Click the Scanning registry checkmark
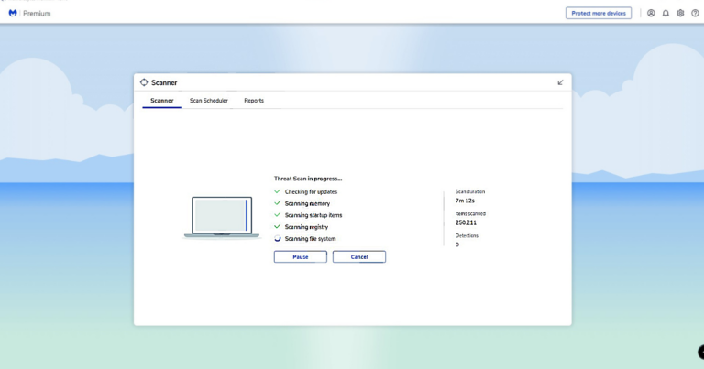The height and width of the screenshot is (369, 704). click(278, 226)
